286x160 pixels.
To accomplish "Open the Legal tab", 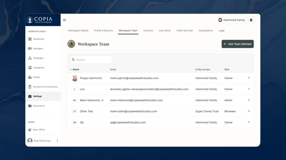I will [x=222, y=31].
